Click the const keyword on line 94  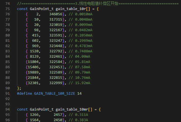click(x=22, y=109)
